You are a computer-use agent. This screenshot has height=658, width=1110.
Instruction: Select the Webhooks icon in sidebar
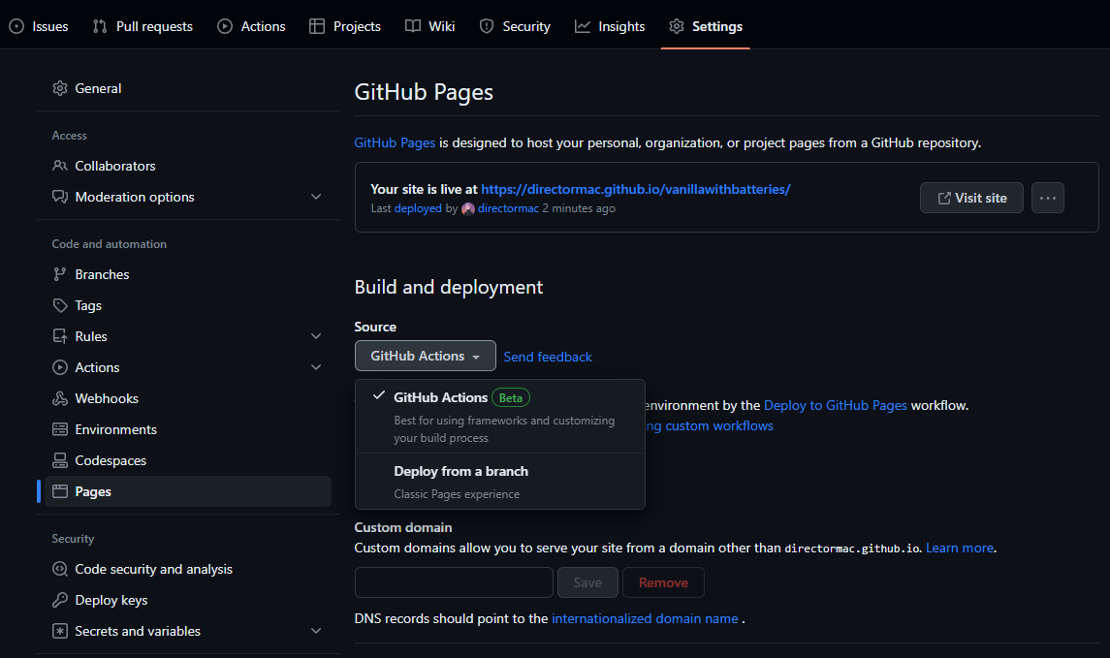pyautogui.click(x=60, y=397)
